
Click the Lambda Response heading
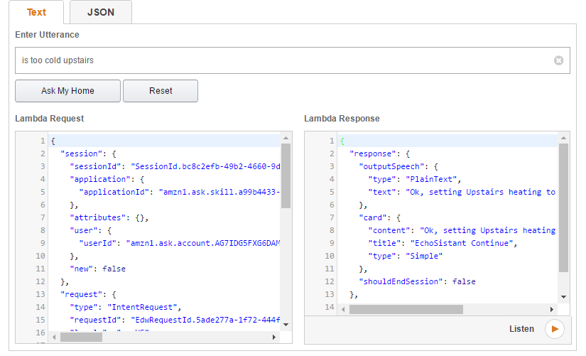(x=342, y=119)
